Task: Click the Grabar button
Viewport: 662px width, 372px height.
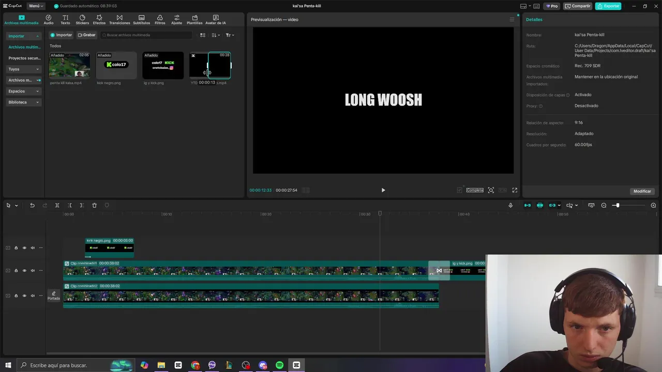Action: coord(87,35)
